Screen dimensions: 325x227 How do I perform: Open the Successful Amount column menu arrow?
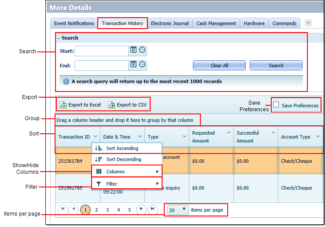(x=273, y=132)
